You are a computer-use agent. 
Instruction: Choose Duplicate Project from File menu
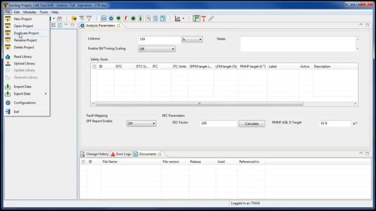pos(26,33)
